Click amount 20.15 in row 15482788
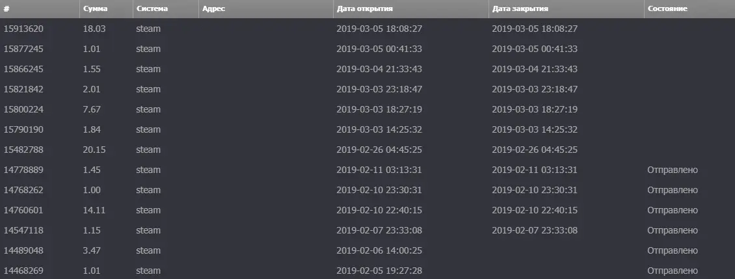This screenshot has width=735, height=279. click(x=94, y=150)
